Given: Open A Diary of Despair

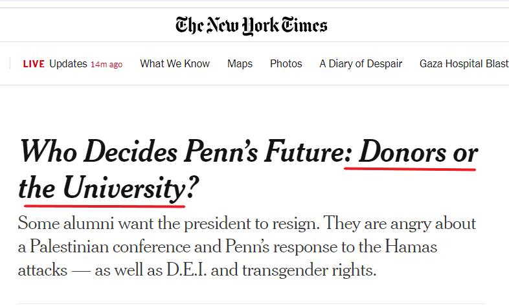Looking at the screenshot, I should tap(361, 63).
